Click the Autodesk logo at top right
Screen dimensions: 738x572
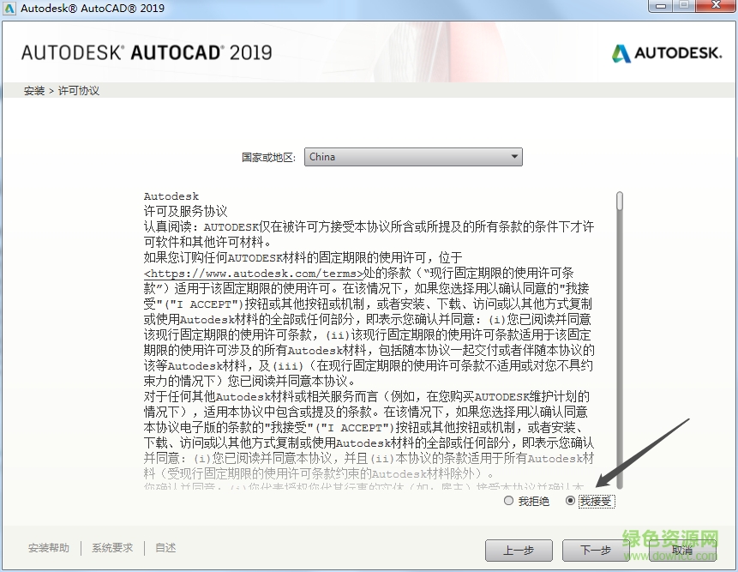click(x=667, y=51)
